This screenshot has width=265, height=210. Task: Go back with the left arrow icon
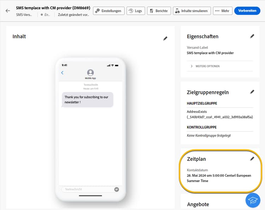tap(8, 11)
